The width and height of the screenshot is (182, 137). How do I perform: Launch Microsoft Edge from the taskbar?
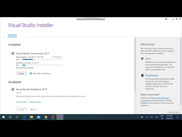24,117
